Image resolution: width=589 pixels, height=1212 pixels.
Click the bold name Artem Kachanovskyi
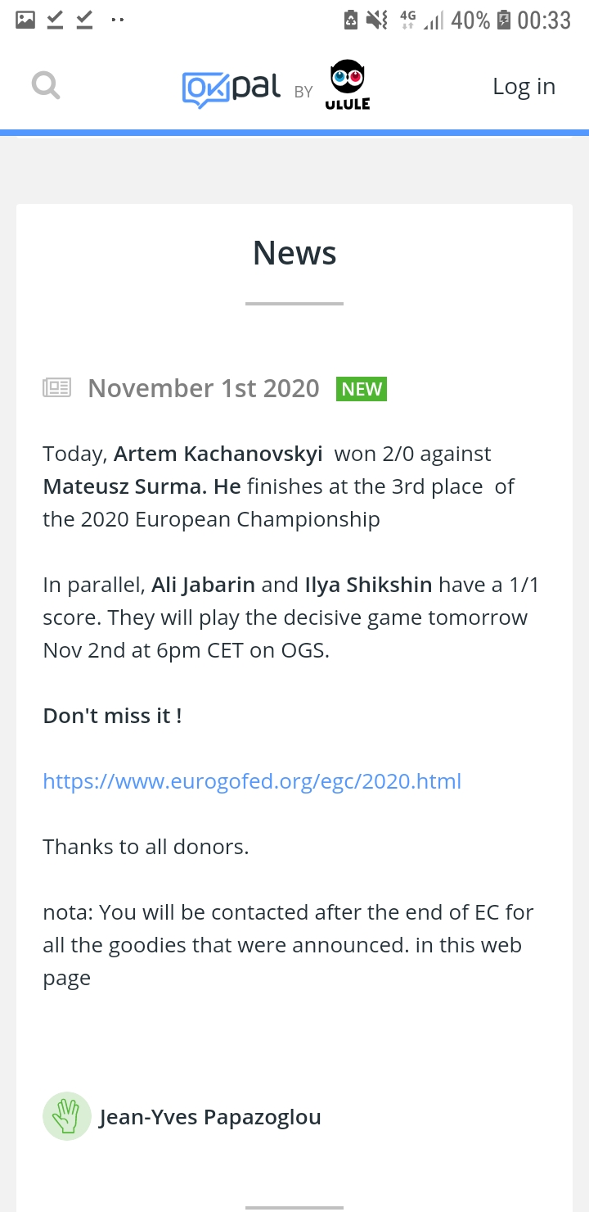tap(218, 454)
